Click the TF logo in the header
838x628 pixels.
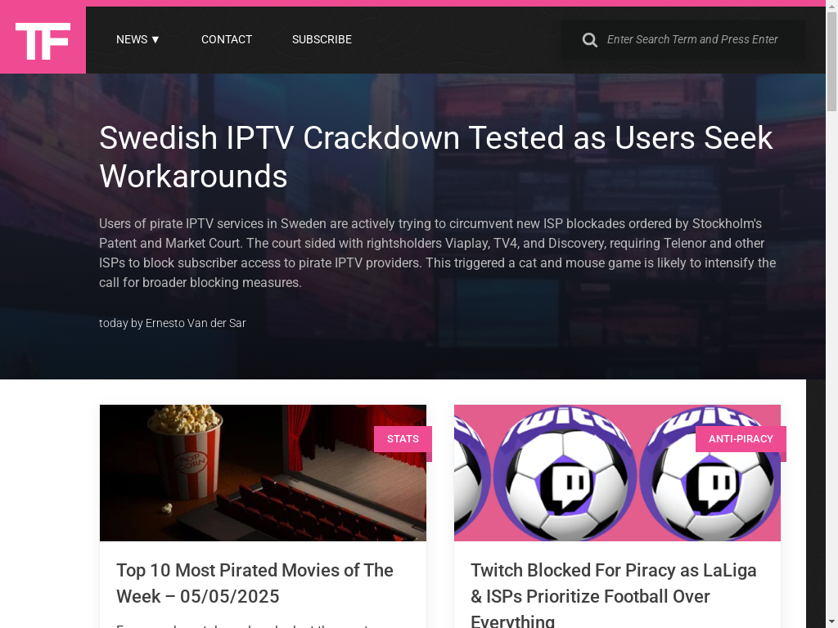point(43,40)
